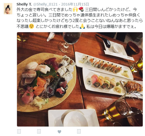Screen dimensions: 145x136
Task: Click the last line text 私は今日は爆睡かますでぇ
Action: [x=111, y=26]
